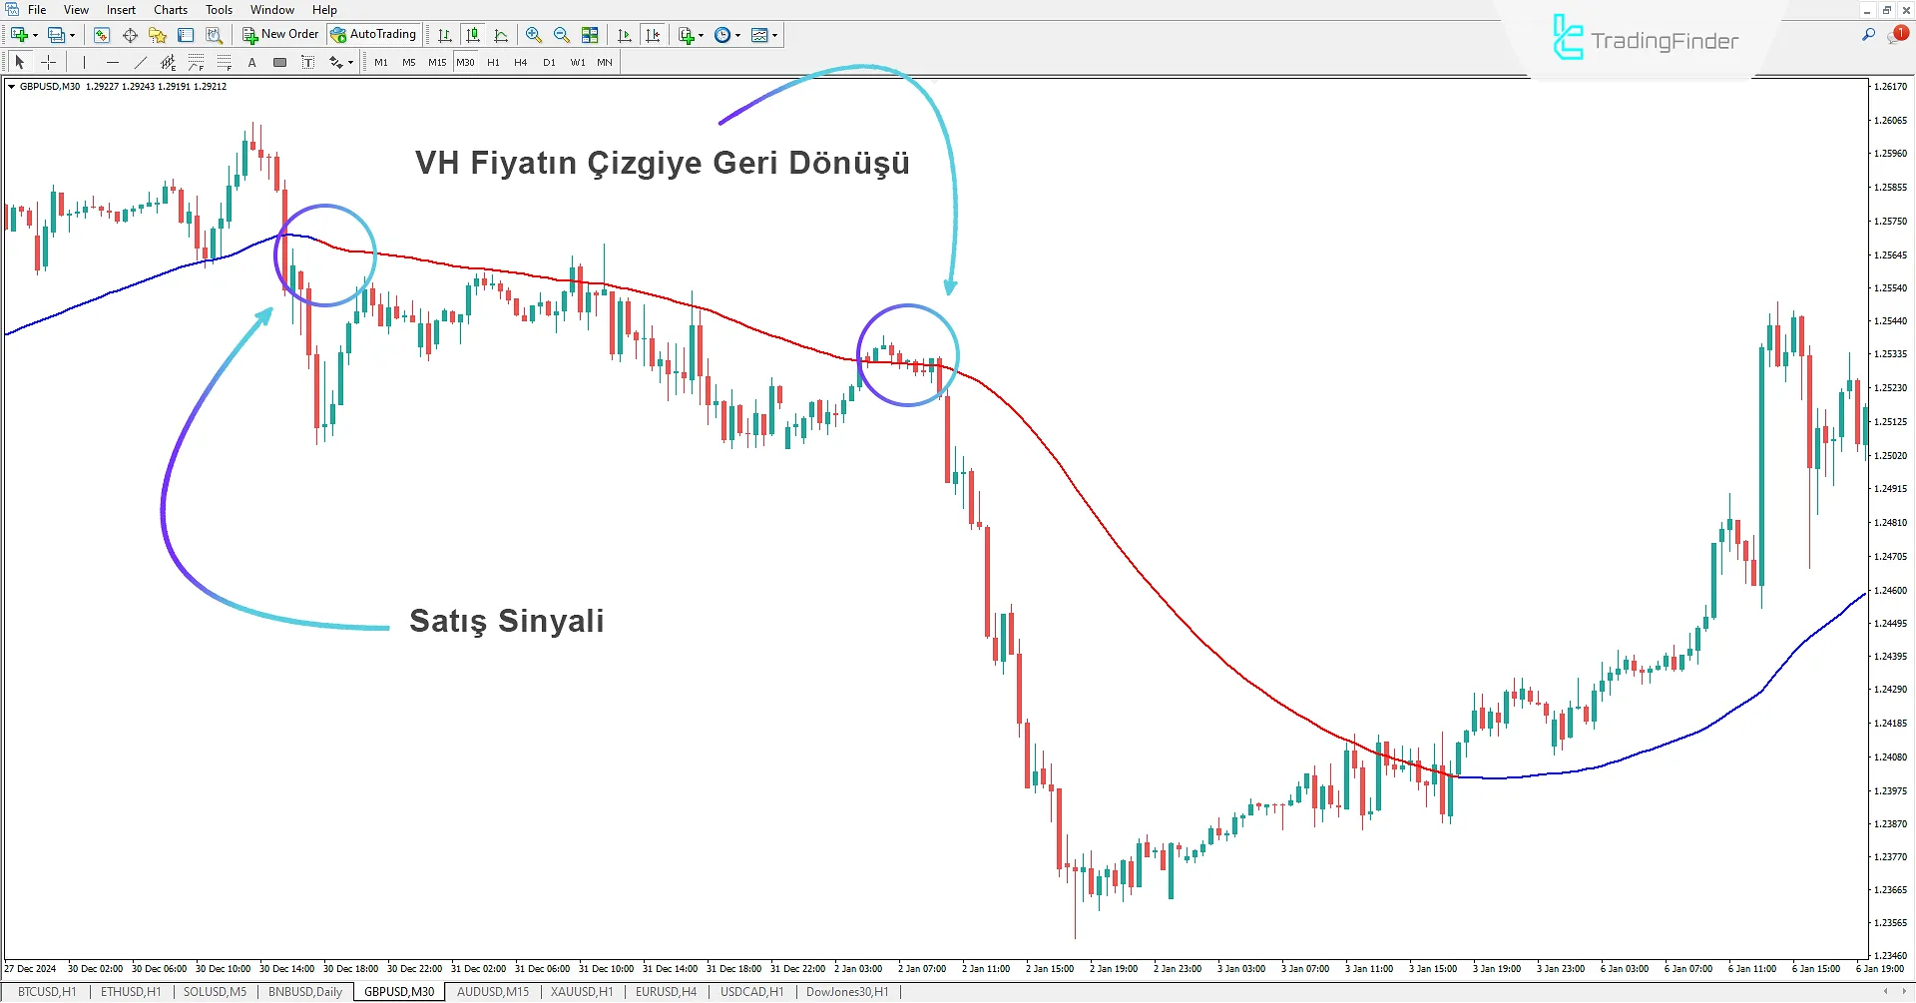Draw a trendline with the trendline tool
Screen dimensions: 1916x1003
tap(140, 62)
